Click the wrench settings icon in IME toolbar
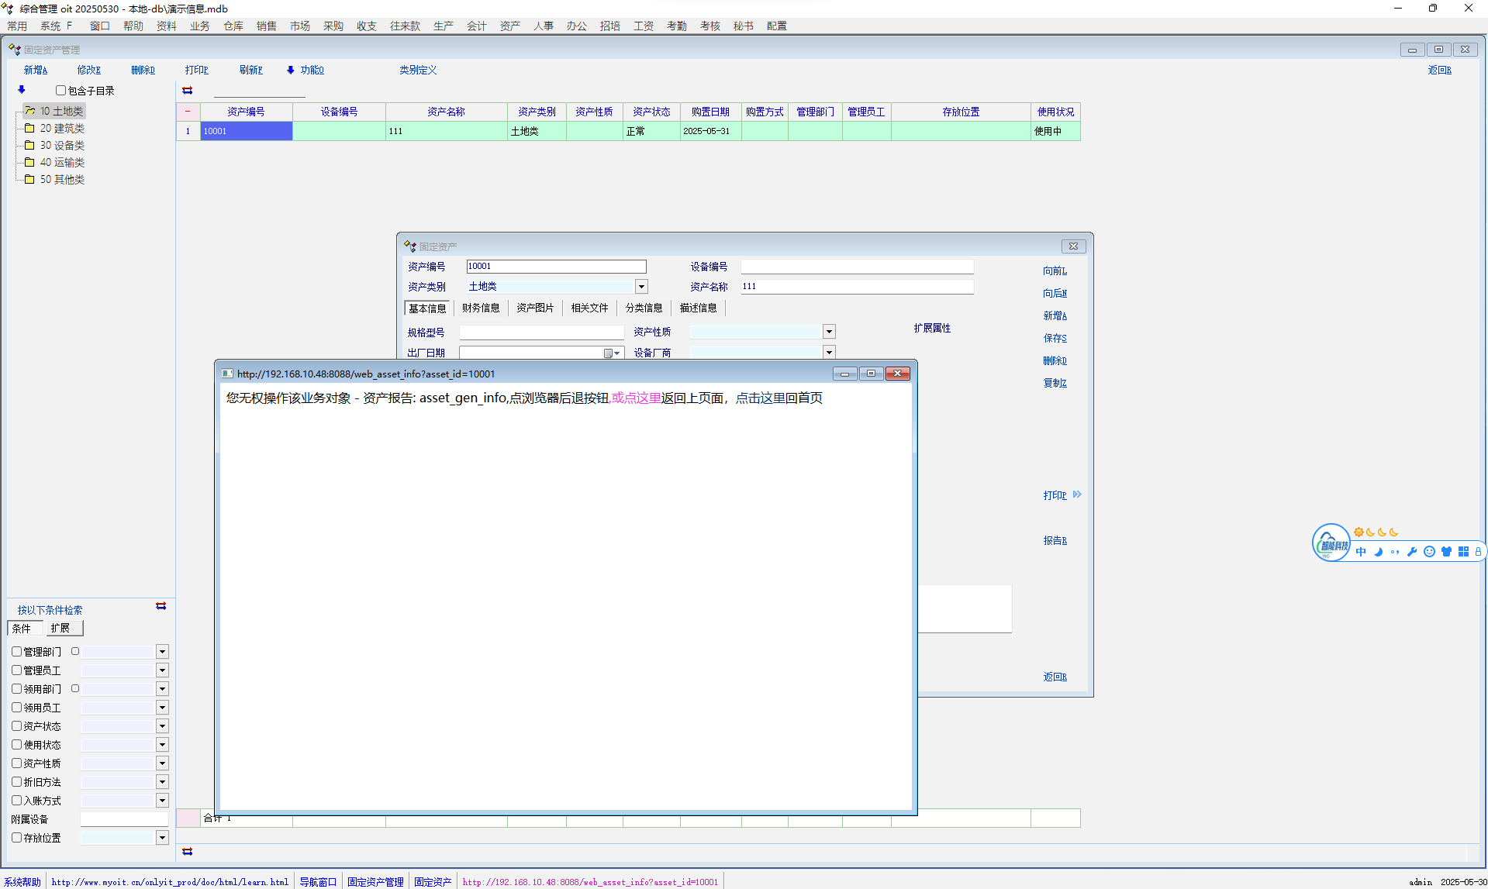The image size is (1488, 889). [x=1412, y=552]
